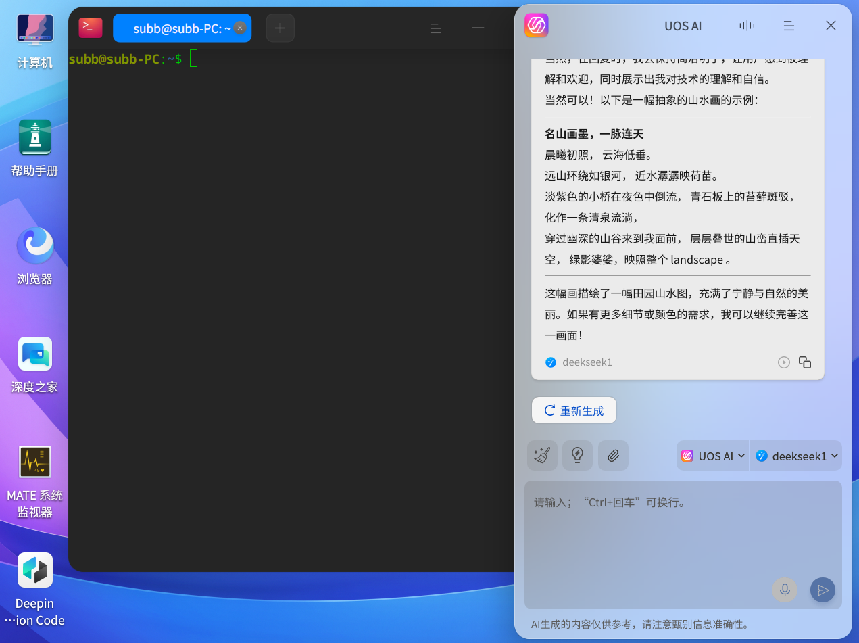Launch the Browser desktop icon
The width and height of the screenshot is (859, 643).
[x=35, y=256]
